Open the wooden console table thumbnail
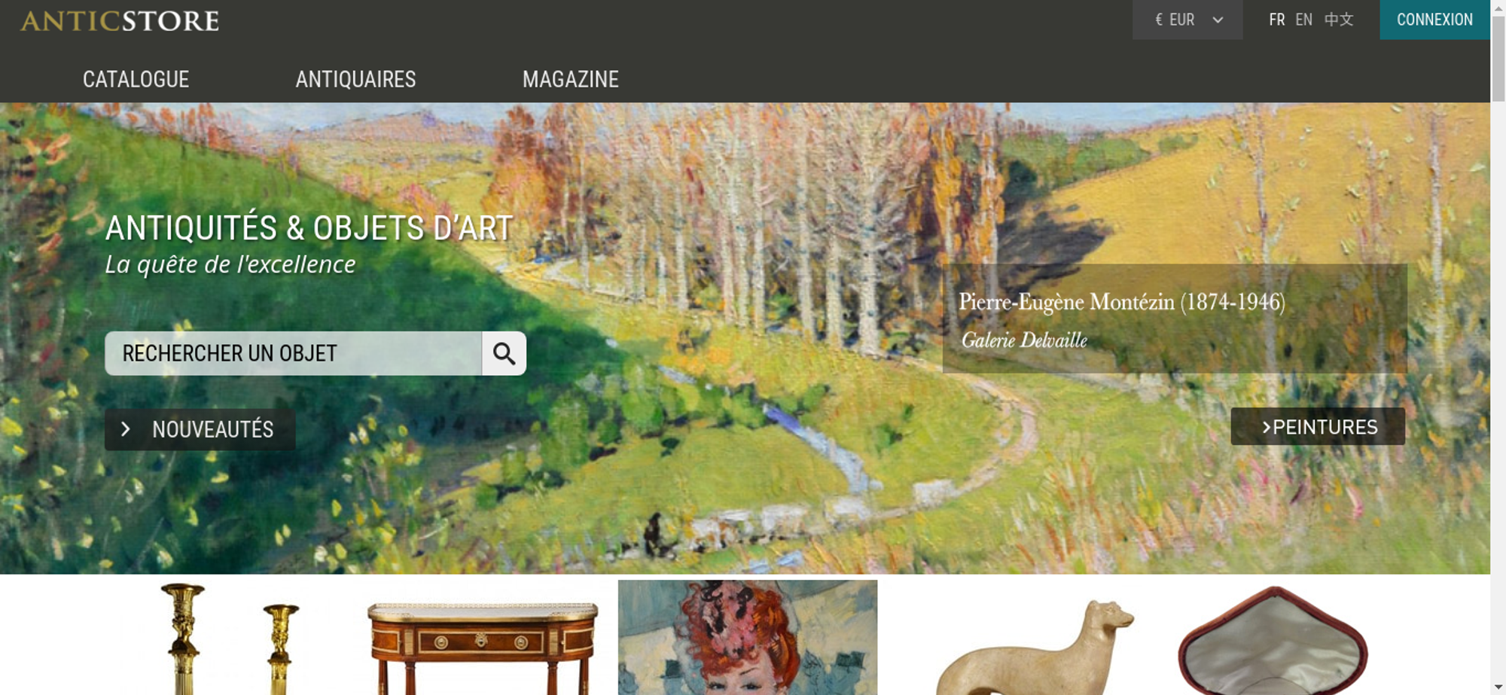The image size is (1506, 695). click(483, 647)
